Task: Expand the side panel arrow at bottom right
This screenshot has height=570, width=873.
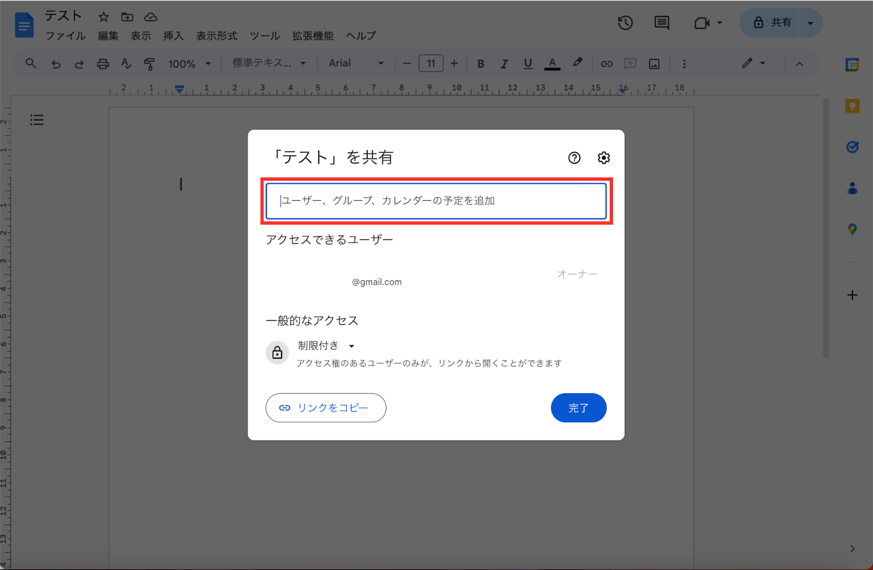Action: click(x=852, y=549)
